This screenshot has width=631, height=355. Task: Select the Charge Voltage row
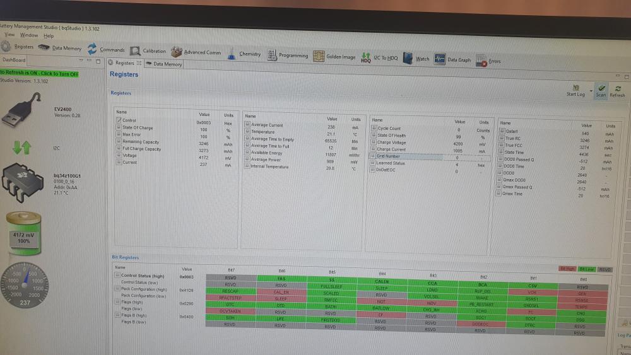pyautogui.click(x=430, y=143)
